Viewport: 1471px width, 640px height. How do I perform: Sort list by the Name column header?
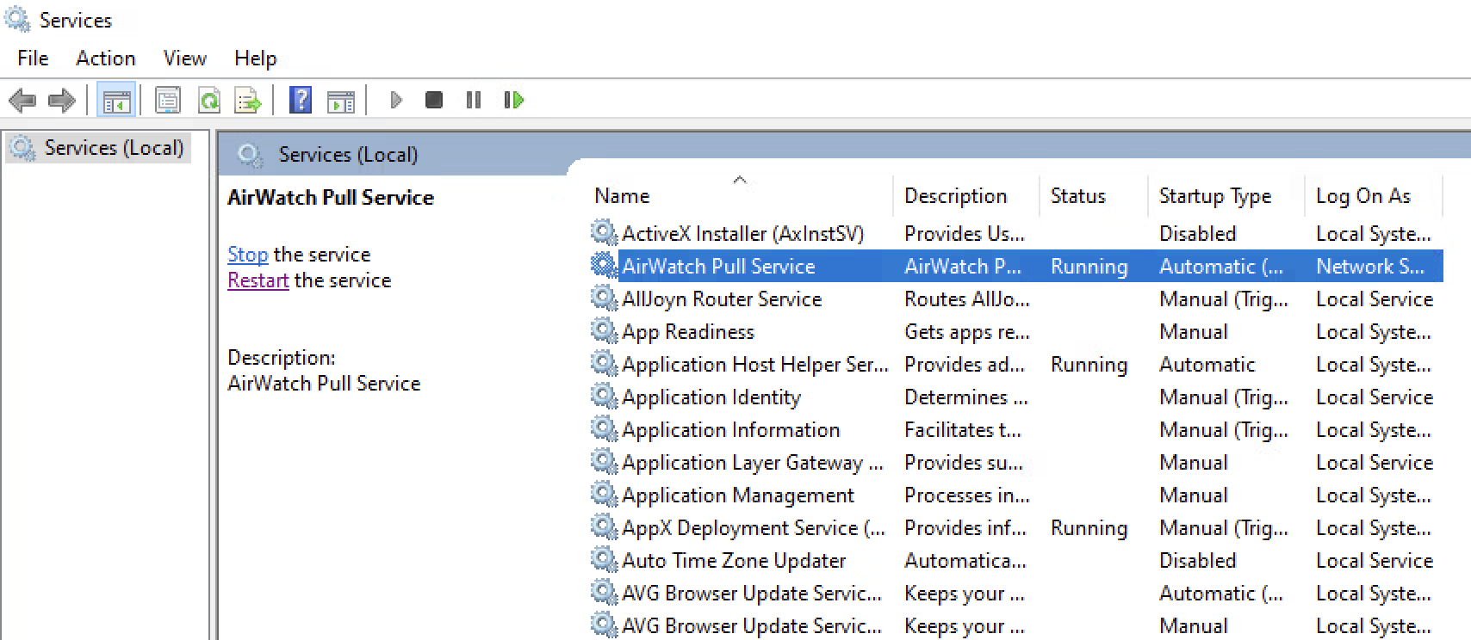pos(622,196)
